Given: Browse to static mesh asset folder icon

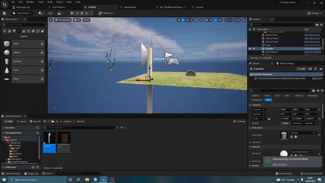Looking at the screenshot, I should 296,137.
